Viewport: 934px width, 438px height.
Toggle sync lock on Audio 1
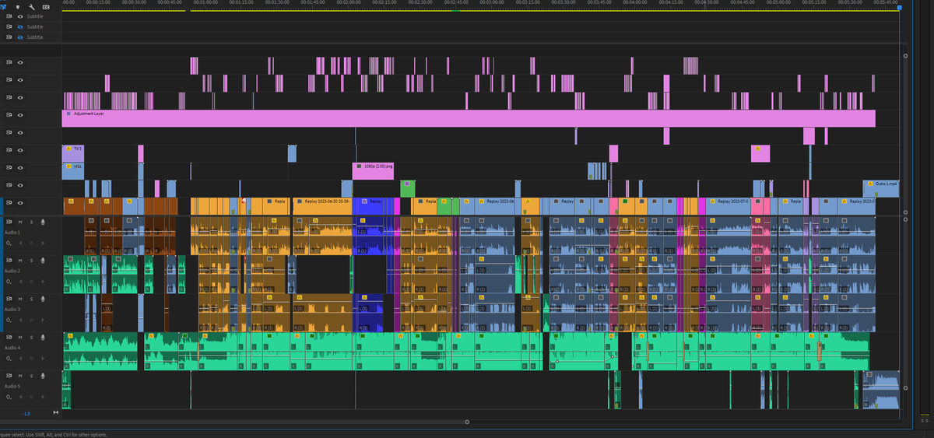tap(9, 223)
